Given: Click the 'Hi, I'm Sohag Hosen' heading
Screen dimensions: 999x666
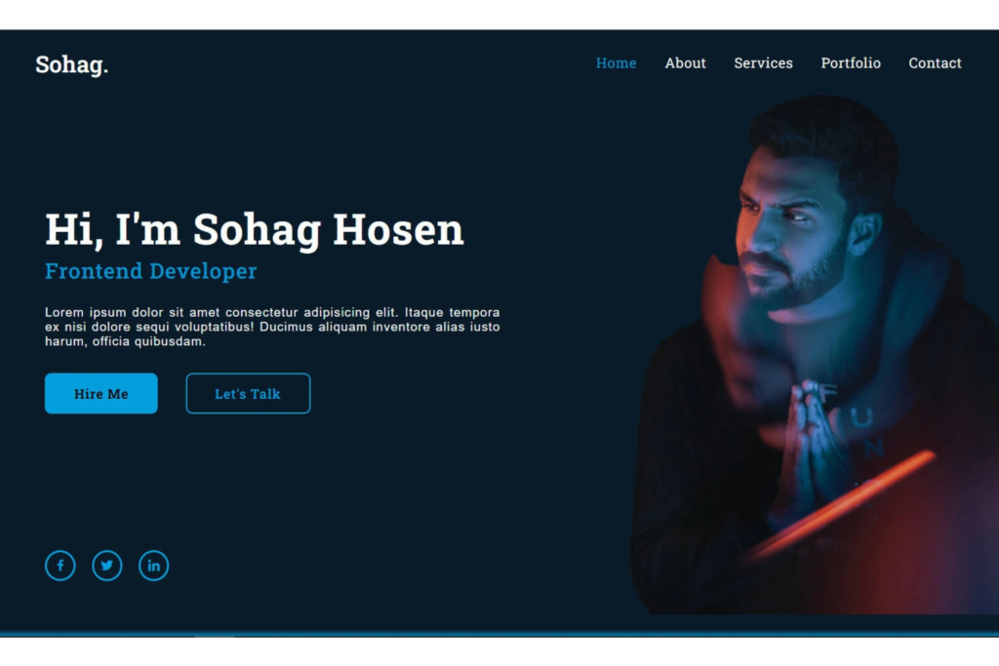Looking at the screenshot, I should point(255,230).
